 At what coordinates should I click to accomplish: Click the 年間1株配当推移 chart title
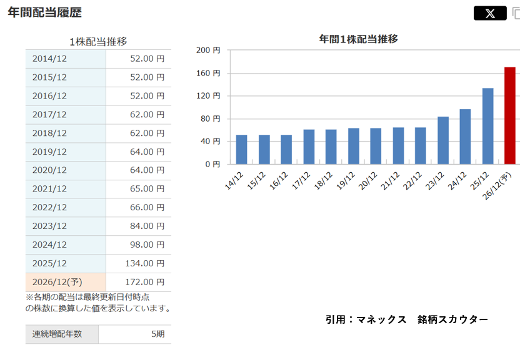pyautogui.click(x=358, y=39)
